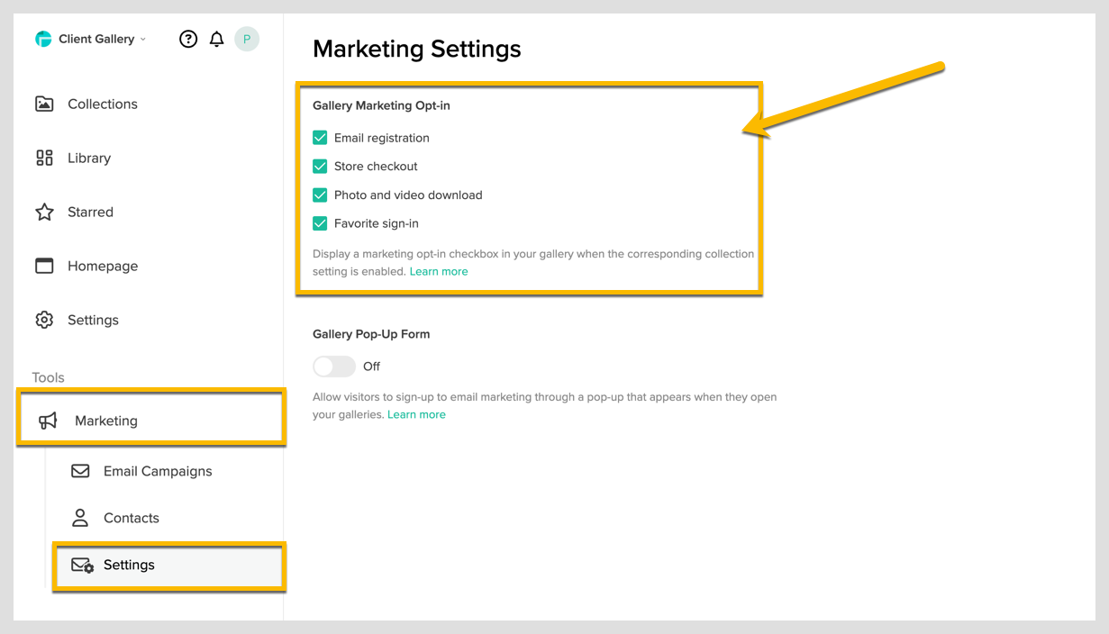Open the notifications bell icon

pos(216,39)
